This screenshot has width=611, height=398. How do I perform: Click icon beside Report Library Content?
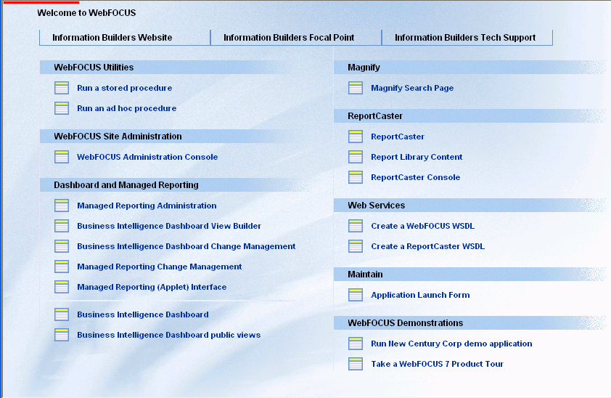point(356,157)
